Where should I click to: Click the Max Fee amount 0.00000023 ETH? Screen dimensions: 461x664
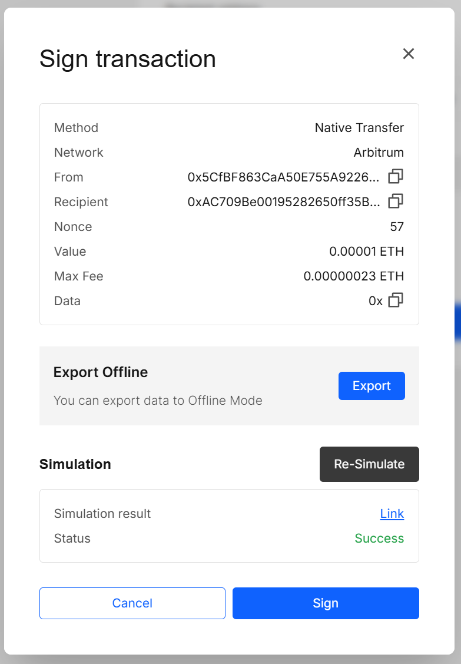(x=353, y=276)
